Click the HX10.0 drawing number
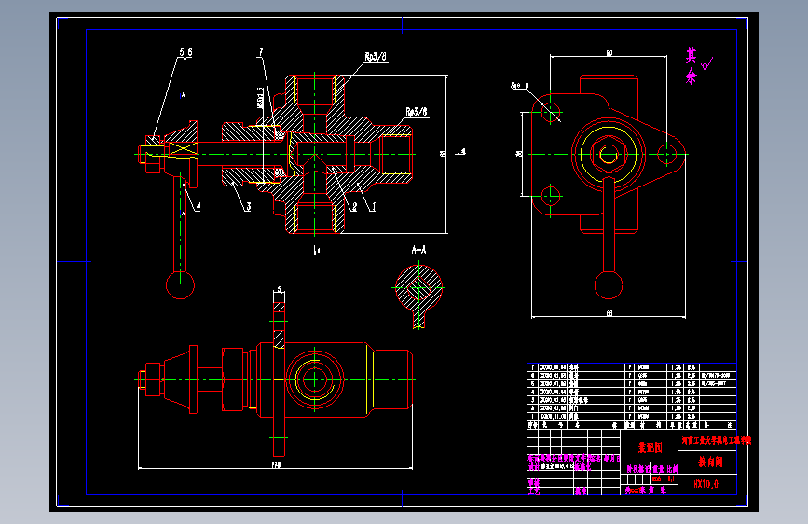808x524 pixels. [x=705, y=484]
